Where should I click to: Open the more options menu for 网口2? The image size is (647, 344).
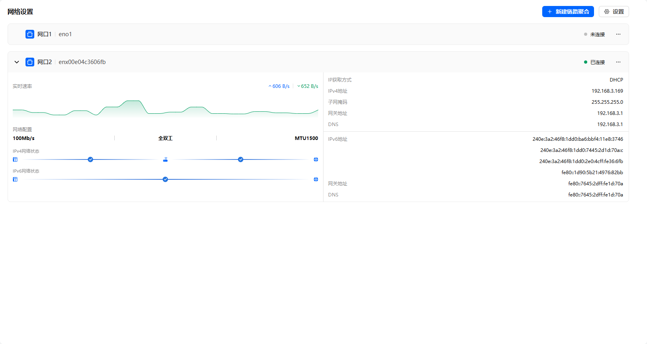(x=618, y=62)
